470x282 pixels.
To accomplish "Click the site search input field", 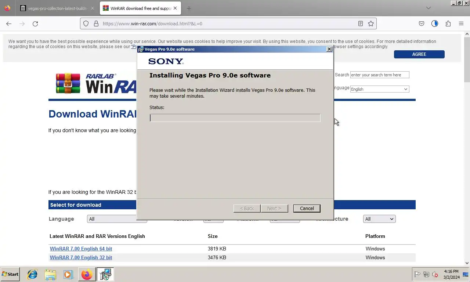I will tap(379, 75).
